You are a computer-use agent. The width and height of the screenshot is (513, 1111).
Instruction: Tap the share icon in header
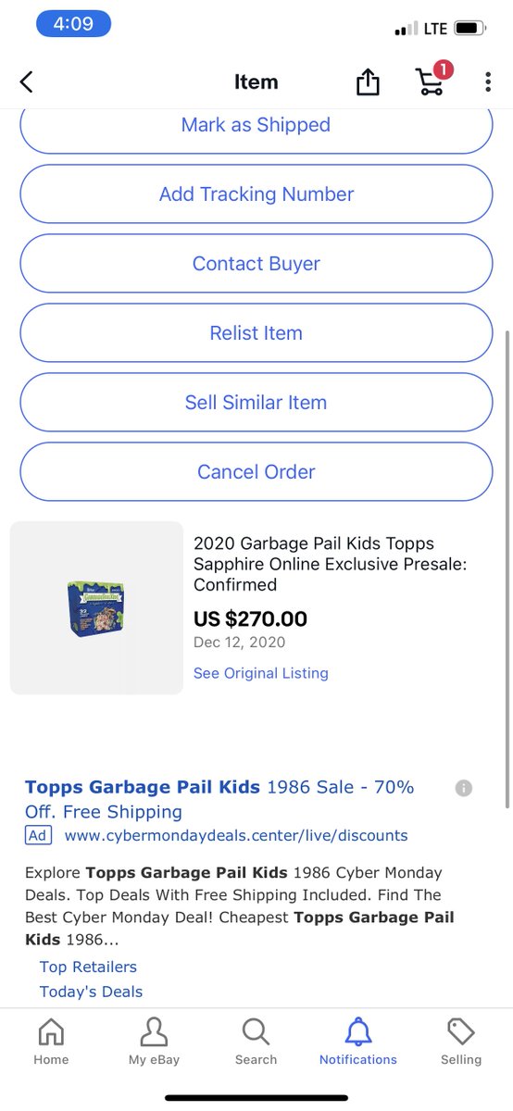[x=368, y=81]
